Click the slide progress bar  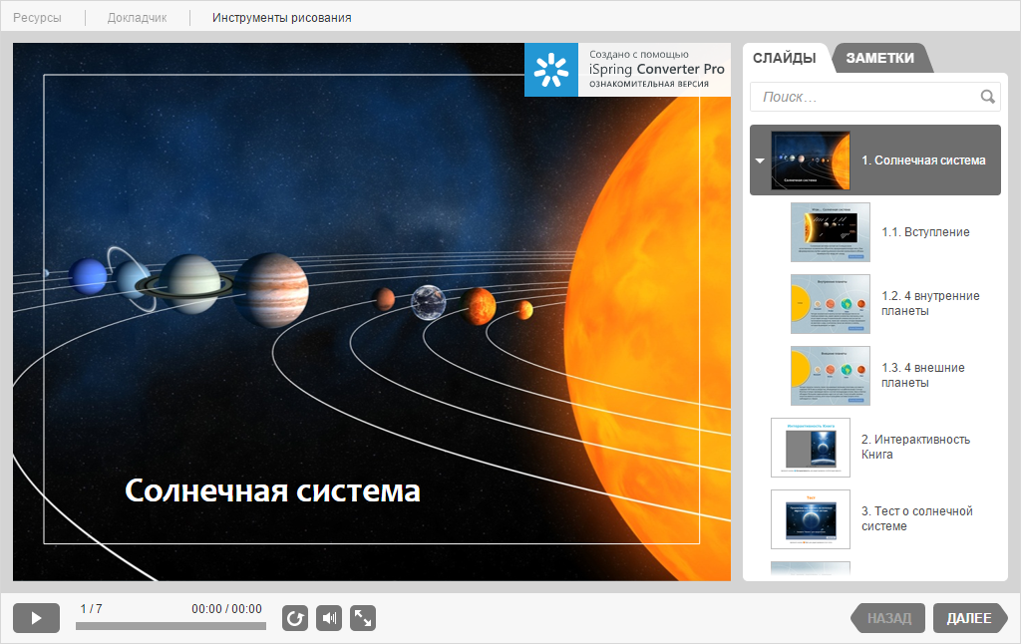point(170,626)
